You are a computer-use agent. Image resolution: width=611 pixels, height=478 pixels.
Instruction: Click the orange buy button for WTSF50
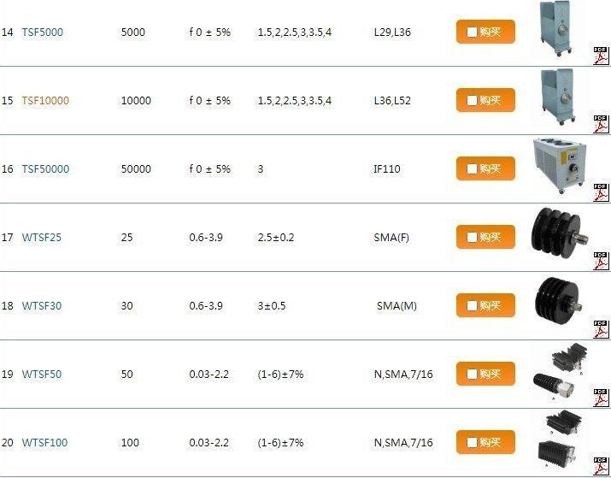[485, 375]
